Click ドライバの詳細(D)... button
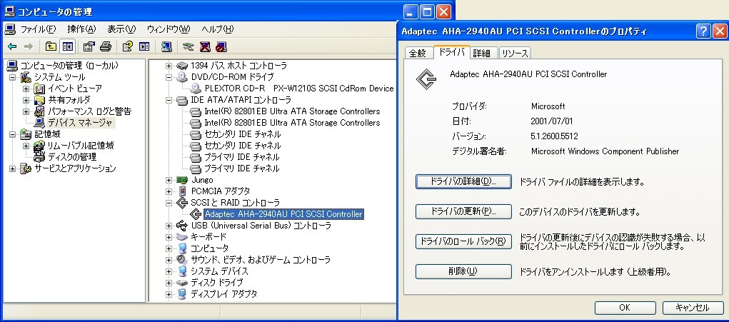 click(x=463, y=181)
